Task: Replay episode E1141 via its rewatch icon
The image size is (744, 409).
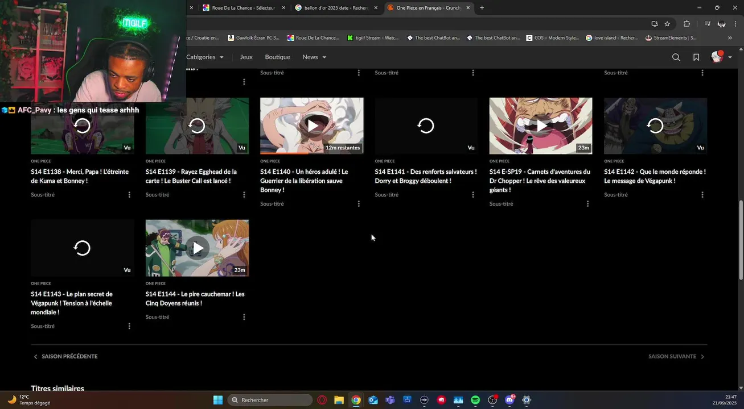Action: [426, 126]
